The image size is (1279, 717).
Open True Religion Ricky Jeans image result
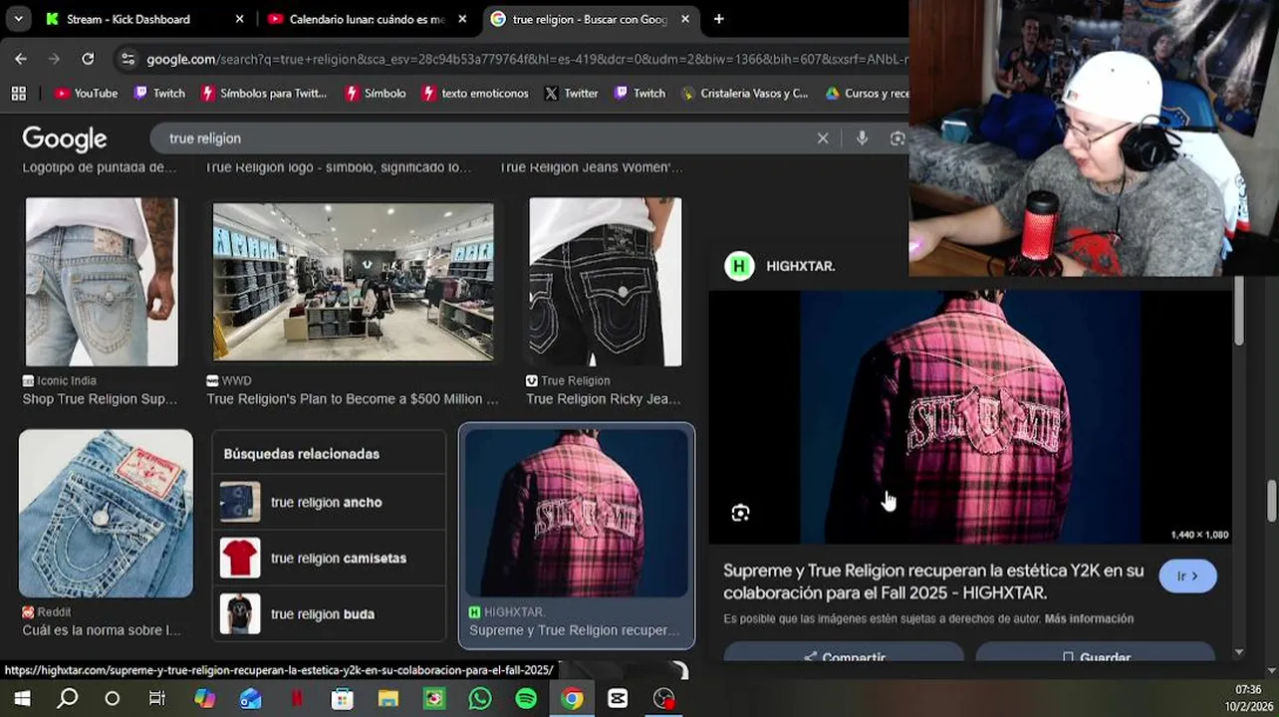pyautogui.click(x=606, y=282)
